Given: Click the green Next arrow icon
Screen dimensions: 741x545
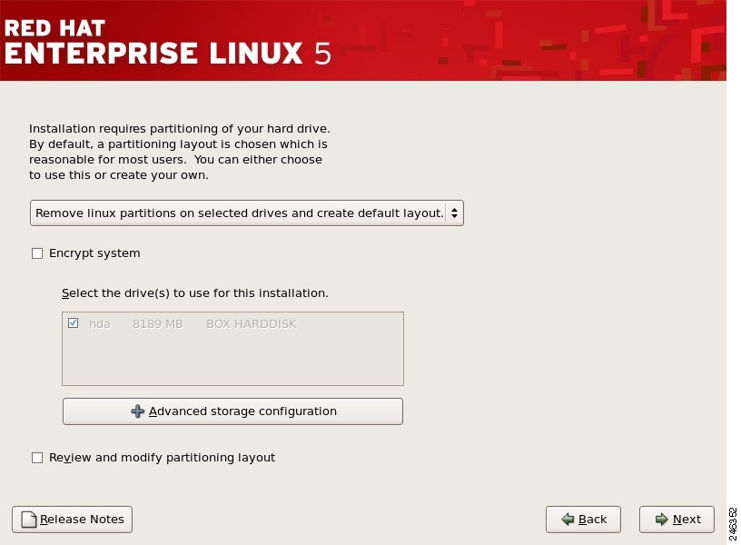Looking at the screenshot, I should tap(661, 520).
